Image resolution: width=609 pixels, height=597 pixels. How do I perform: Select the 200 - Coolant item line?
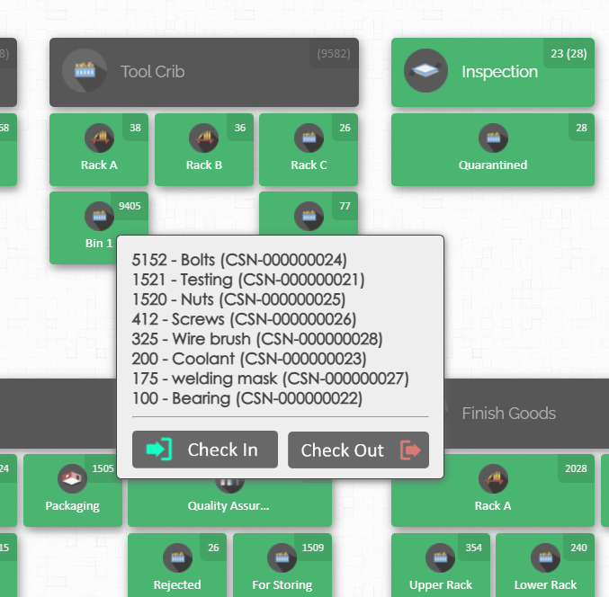pyautogui.click(x=249, y=359)
